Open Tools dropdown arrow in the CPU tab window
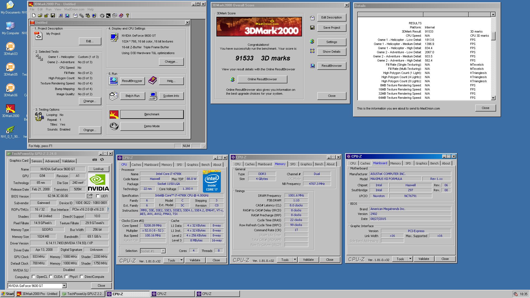The width and height of the screenshot is (530, 298). click(x=181, y=260)
